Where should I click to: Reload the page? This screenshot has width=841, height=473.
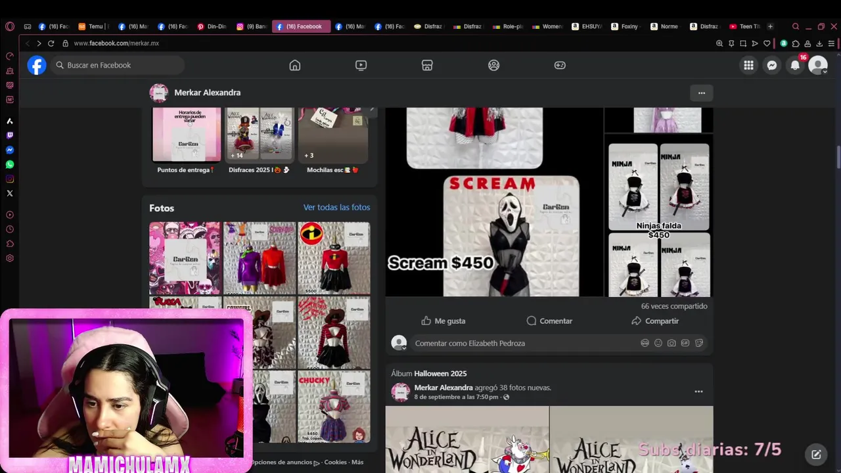click(x=51, y=43)
